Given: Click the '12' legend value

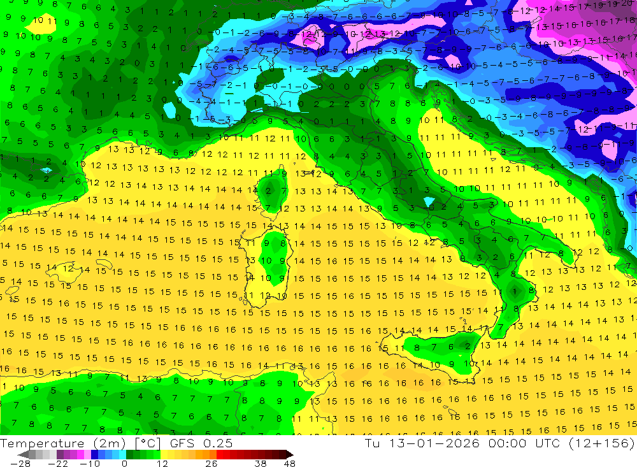Looking at the screenshot, I should coord(162,463).
